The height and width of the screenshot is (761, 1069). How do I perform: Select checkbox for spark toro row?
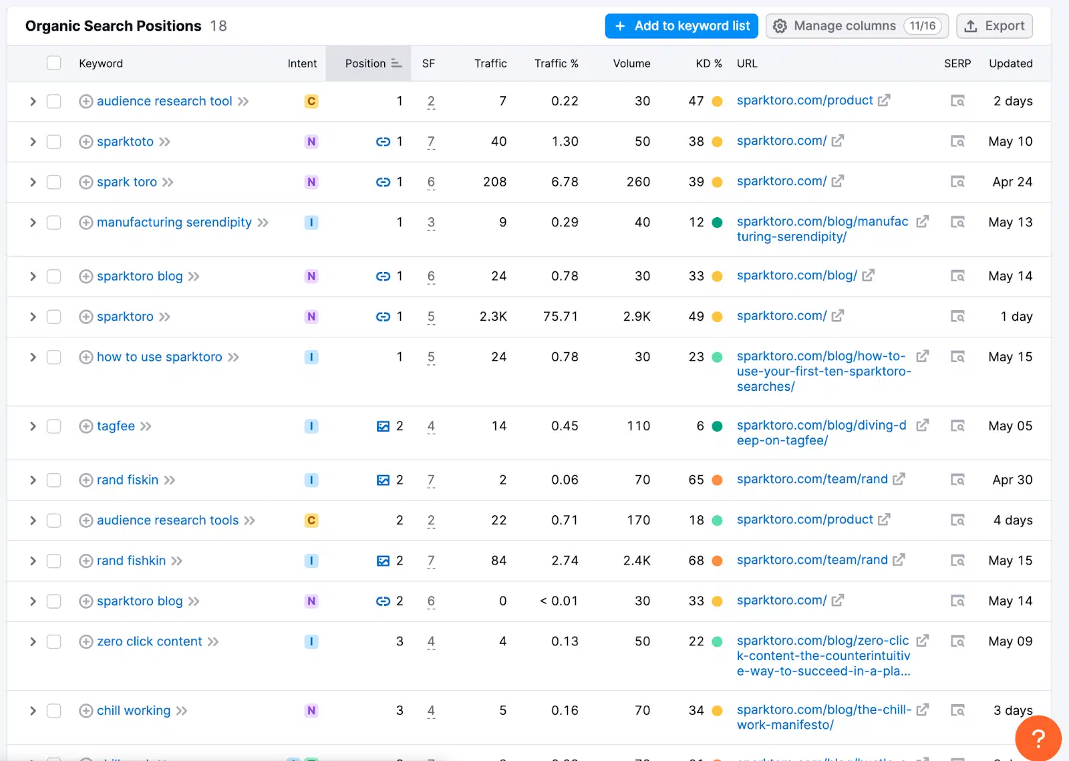click(x=54, y=182)
